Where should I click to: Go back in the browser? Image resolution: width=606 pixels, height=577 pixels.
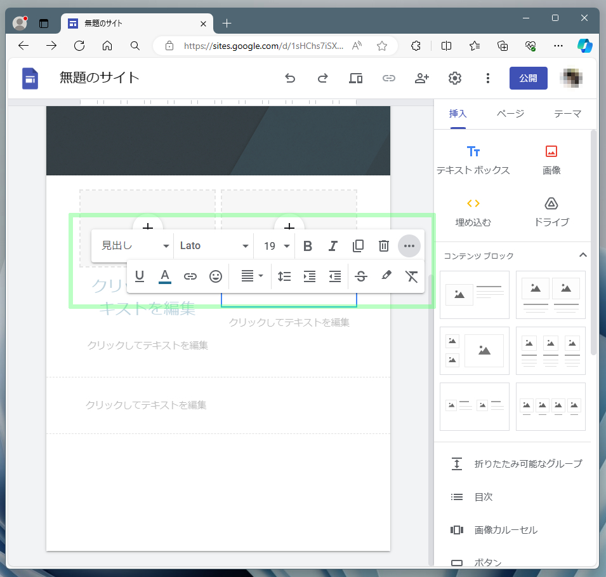click(23, 46)
